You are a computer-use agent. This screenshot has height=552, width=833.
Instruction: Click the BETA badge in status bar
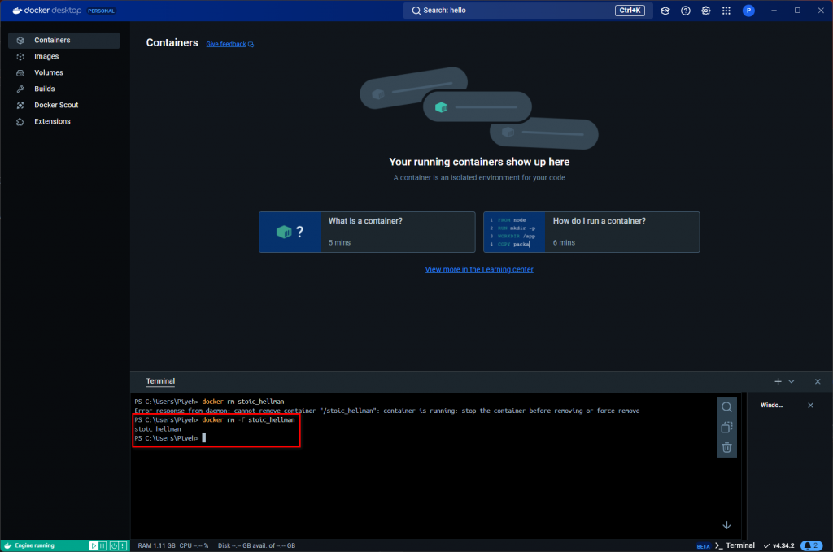[703, 546]
